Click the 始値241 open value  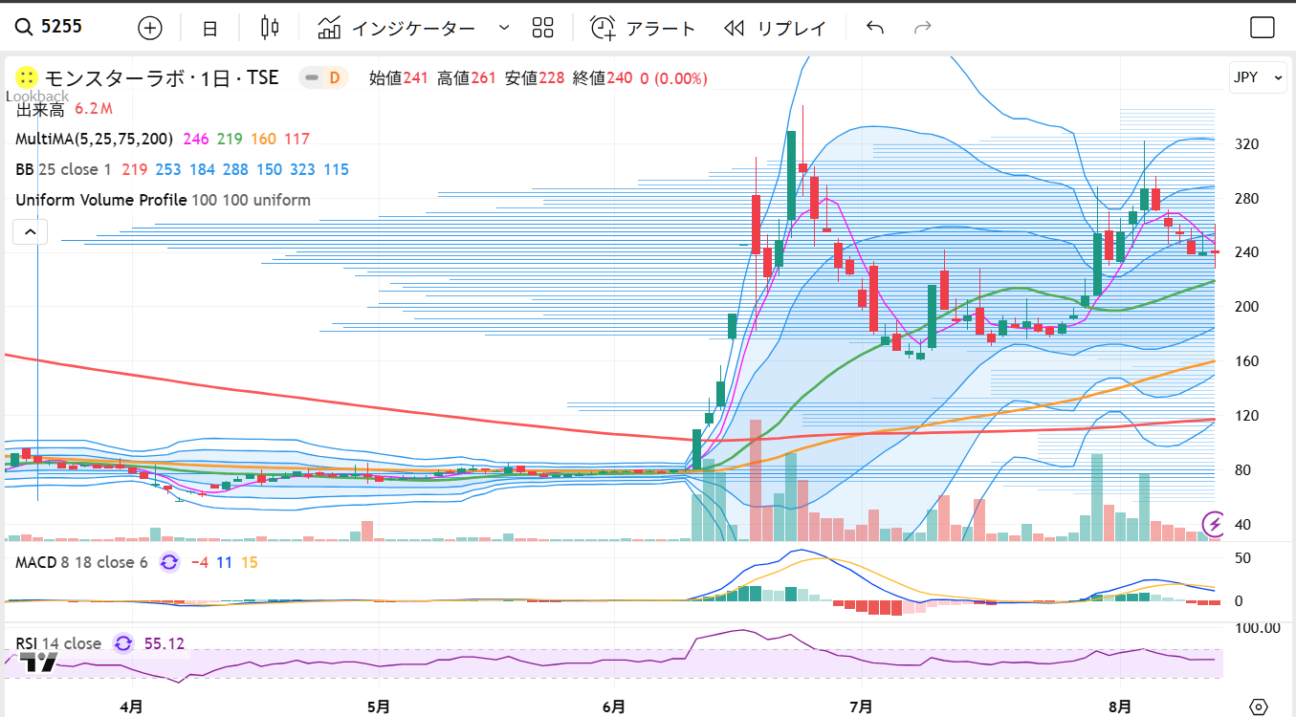tap(399, 78)
